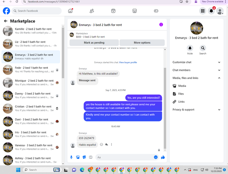The height and width of the screenshot is (174, 228).
Task: Collapse Media, files and links section
Action: click(x=197, y=78)
